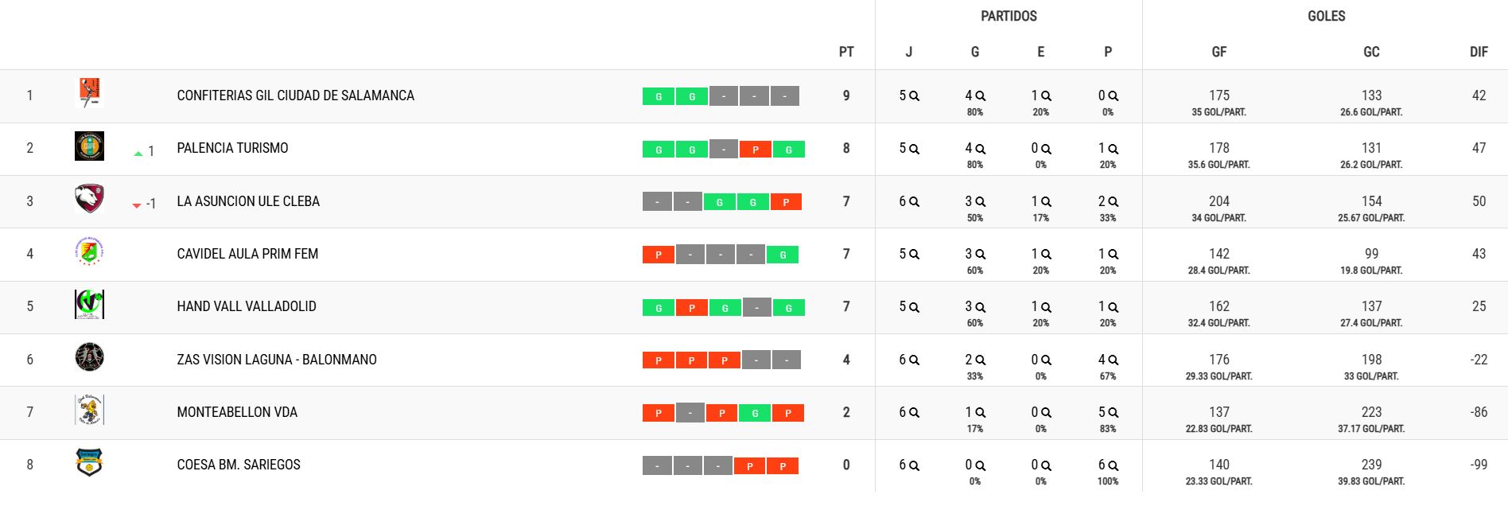
Task: Click the green G box in Monteabellon VDA's form
Action: point(755,414)
